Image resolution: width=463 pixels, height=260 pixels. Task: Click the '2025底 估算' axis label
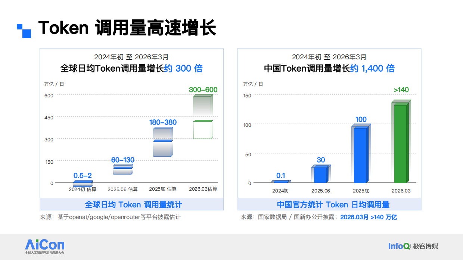163,189
